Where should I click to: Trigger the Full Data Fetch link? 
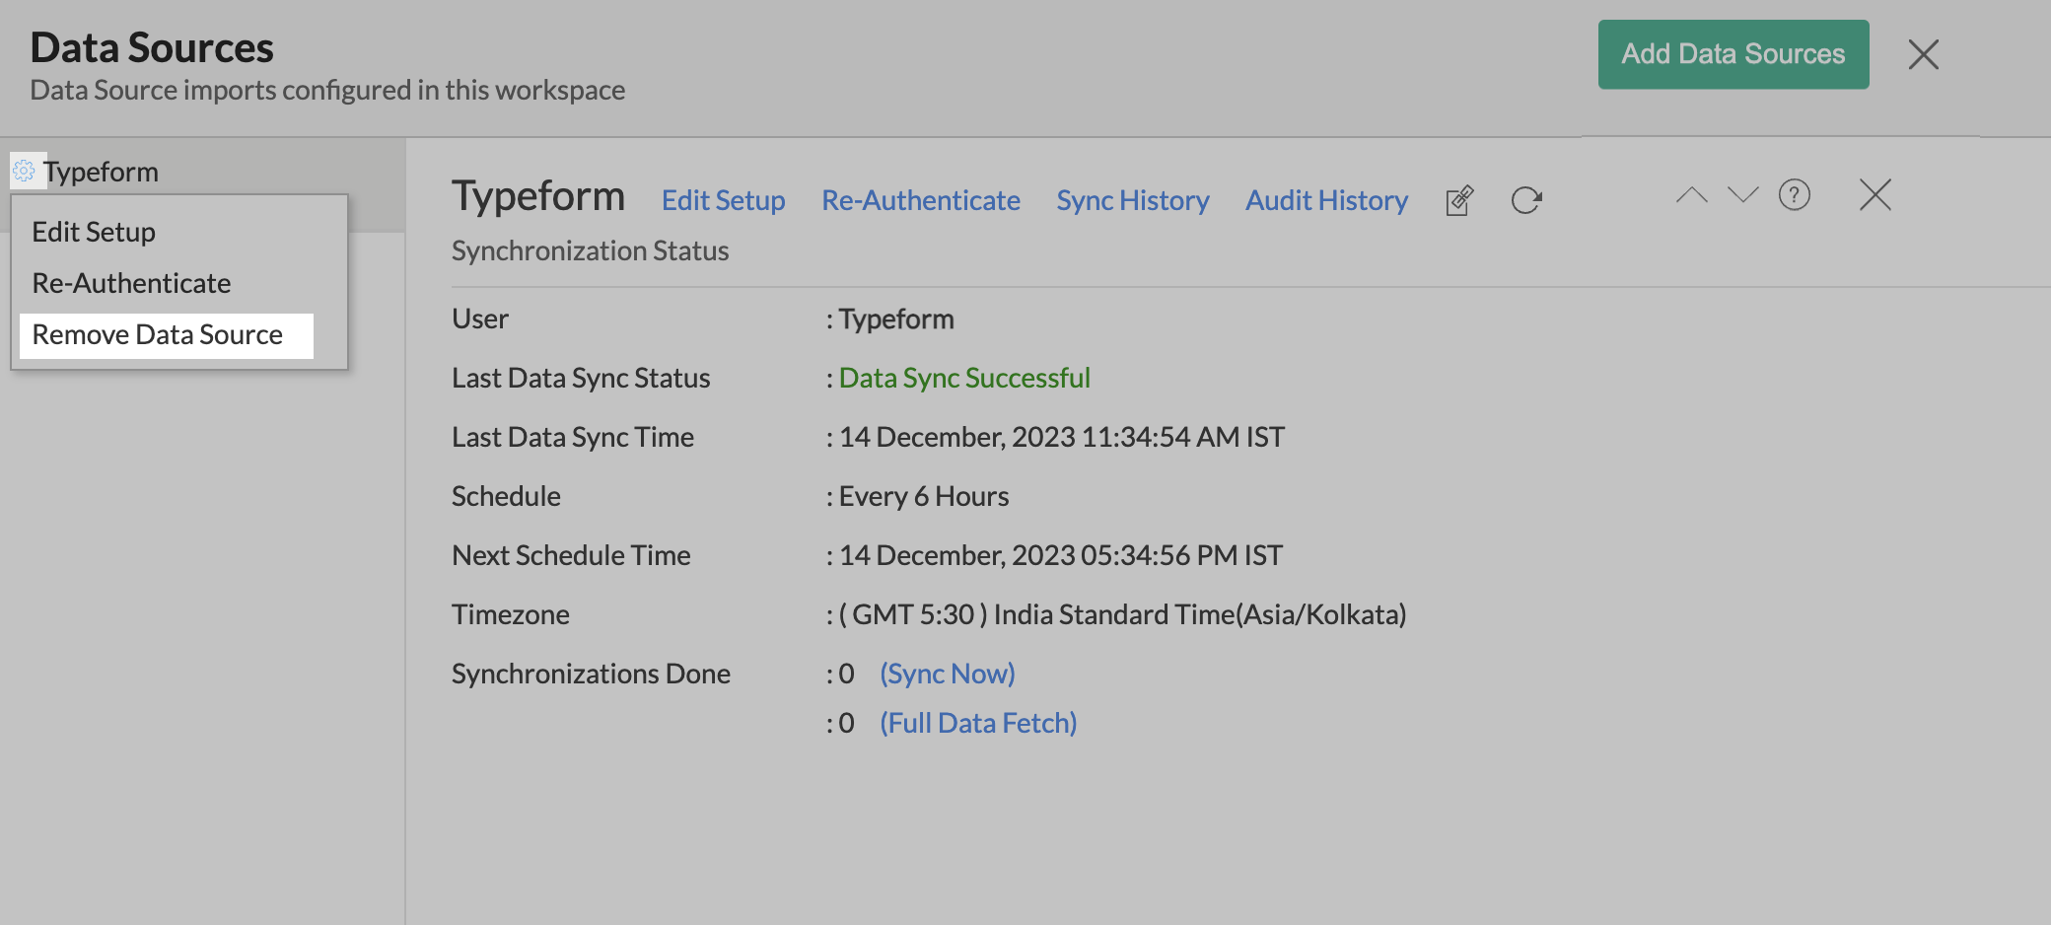[x=977, y=723]
